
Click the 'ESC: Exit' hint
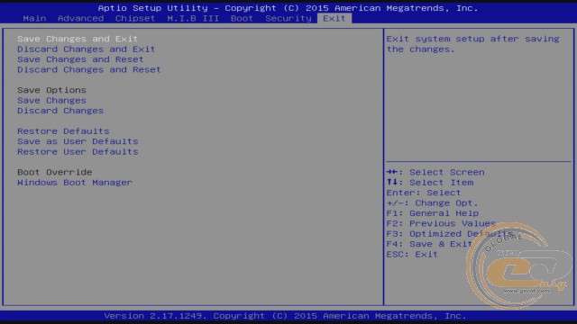click(x=412, y=255)
